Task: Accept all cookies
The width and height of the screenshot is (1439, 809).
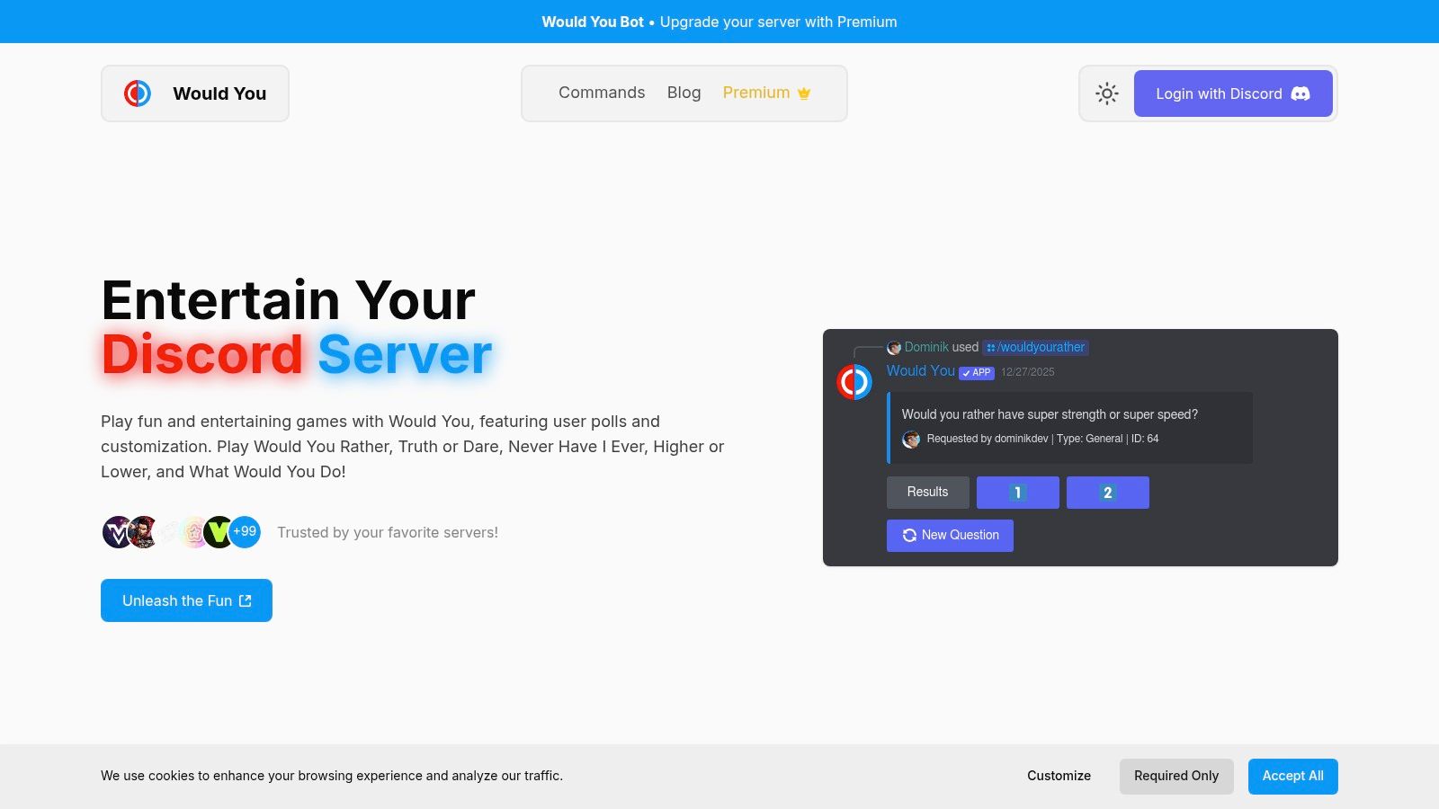Action: (x=1292, y=776)
